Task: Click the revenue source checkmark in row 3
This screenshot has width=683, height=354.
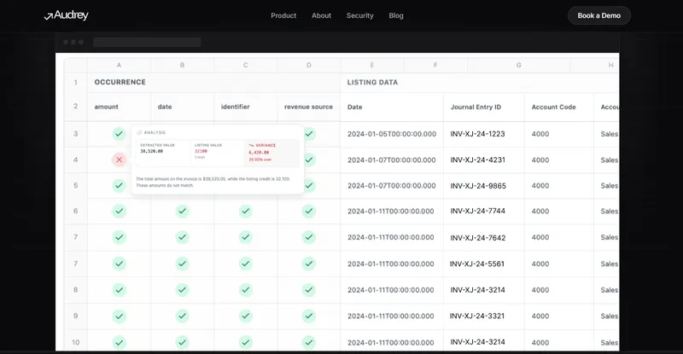Action: pos(309,134)
